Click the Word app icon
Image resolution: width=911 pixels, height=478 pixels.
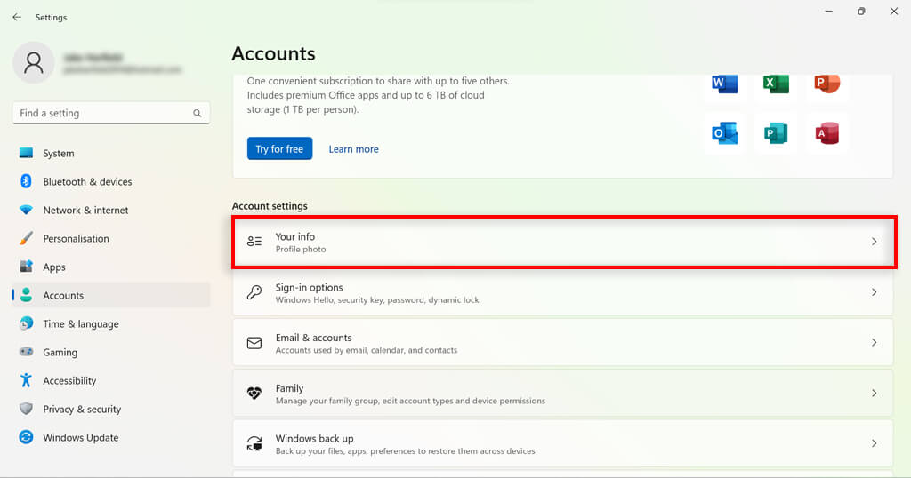point(724,84)
